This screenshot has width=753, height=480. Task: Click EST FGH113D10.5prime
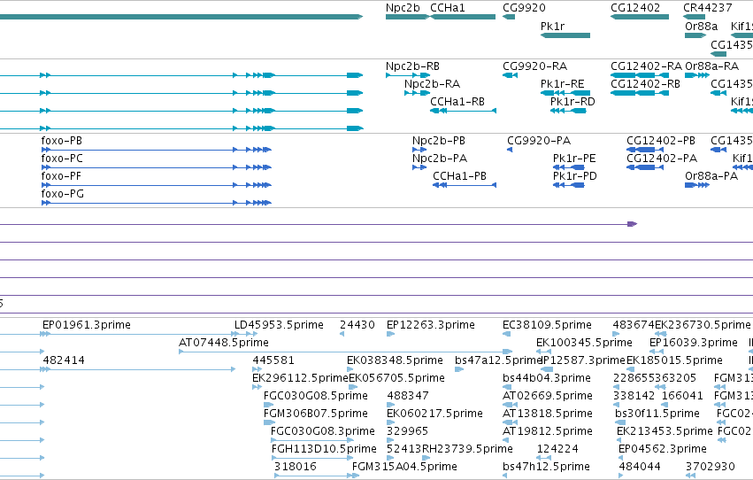pyautogui.click(x=324, y=450)
